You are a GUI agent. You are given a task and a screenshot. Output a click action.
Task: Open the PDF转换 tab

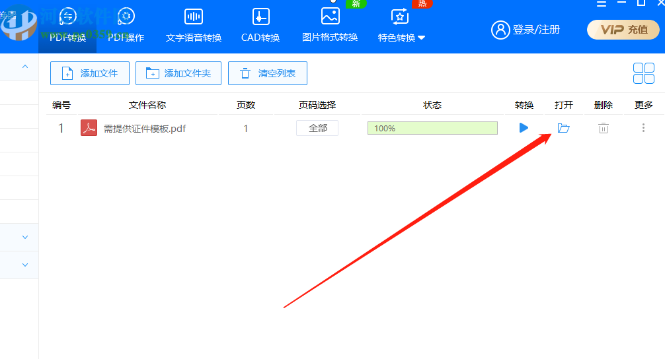tap(67, 26)
